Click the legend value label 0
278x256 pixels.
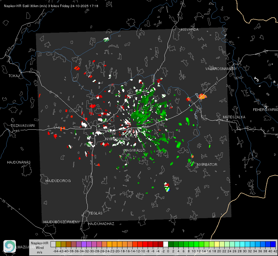click(168, 251)
